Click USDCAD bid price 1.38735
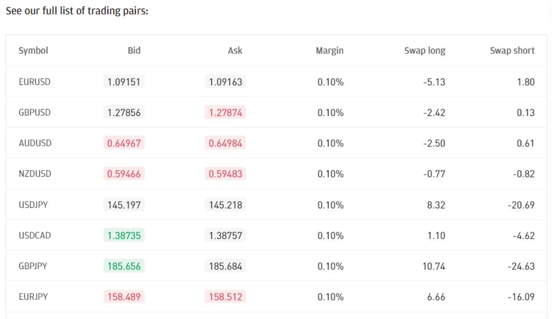The image size is (552, 319). coord(124,235)
